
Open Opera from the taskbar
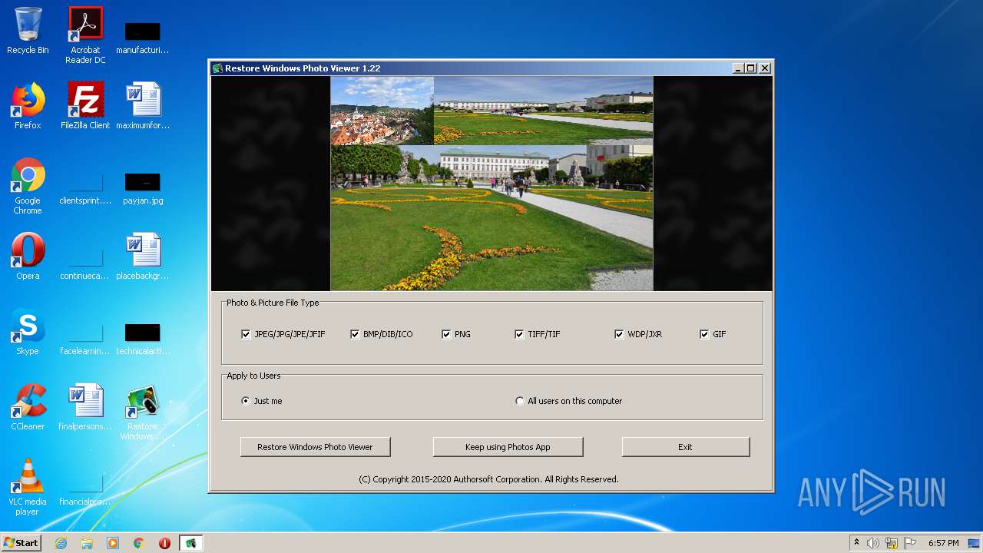click(164, 543)
